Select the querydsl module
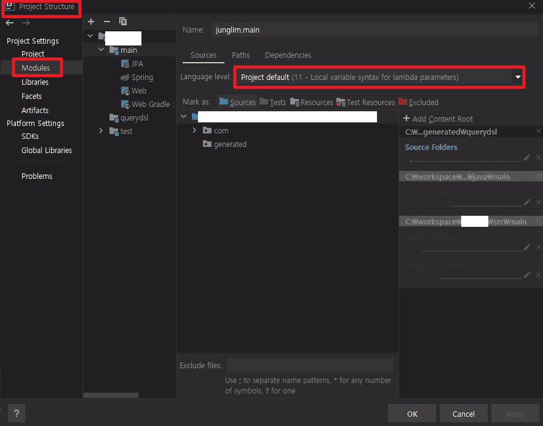 [x=129, y=117]
